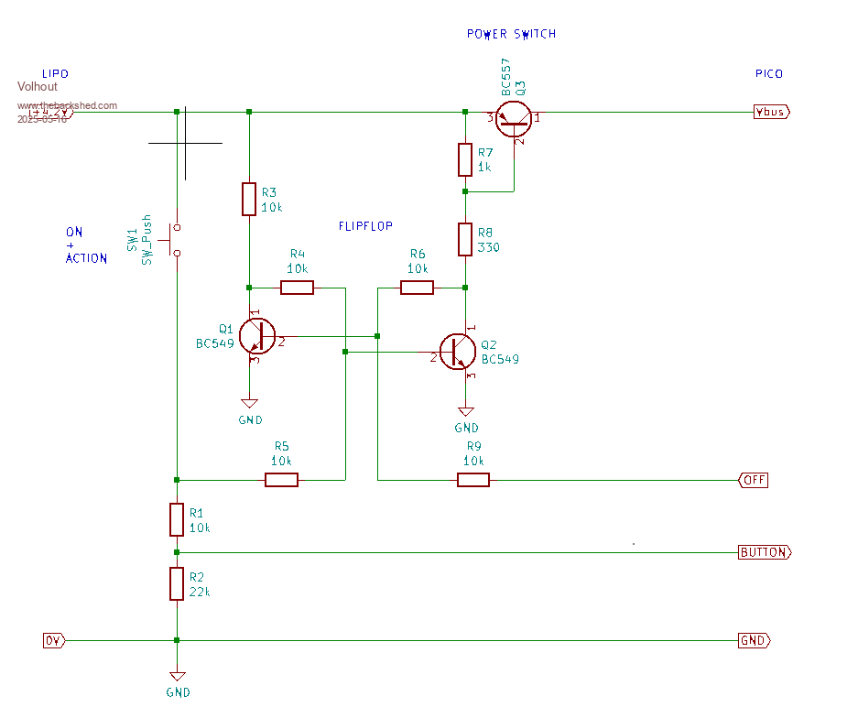Viewport: 858px width, 718px height.
Task: Select resistor R5 symbol
Action: (x=282, y=479)
